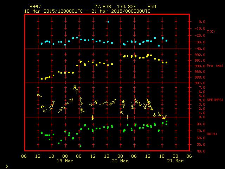Click the 7.0 wind speed tick value
This screenshot has height=169, width=225.
202,88
